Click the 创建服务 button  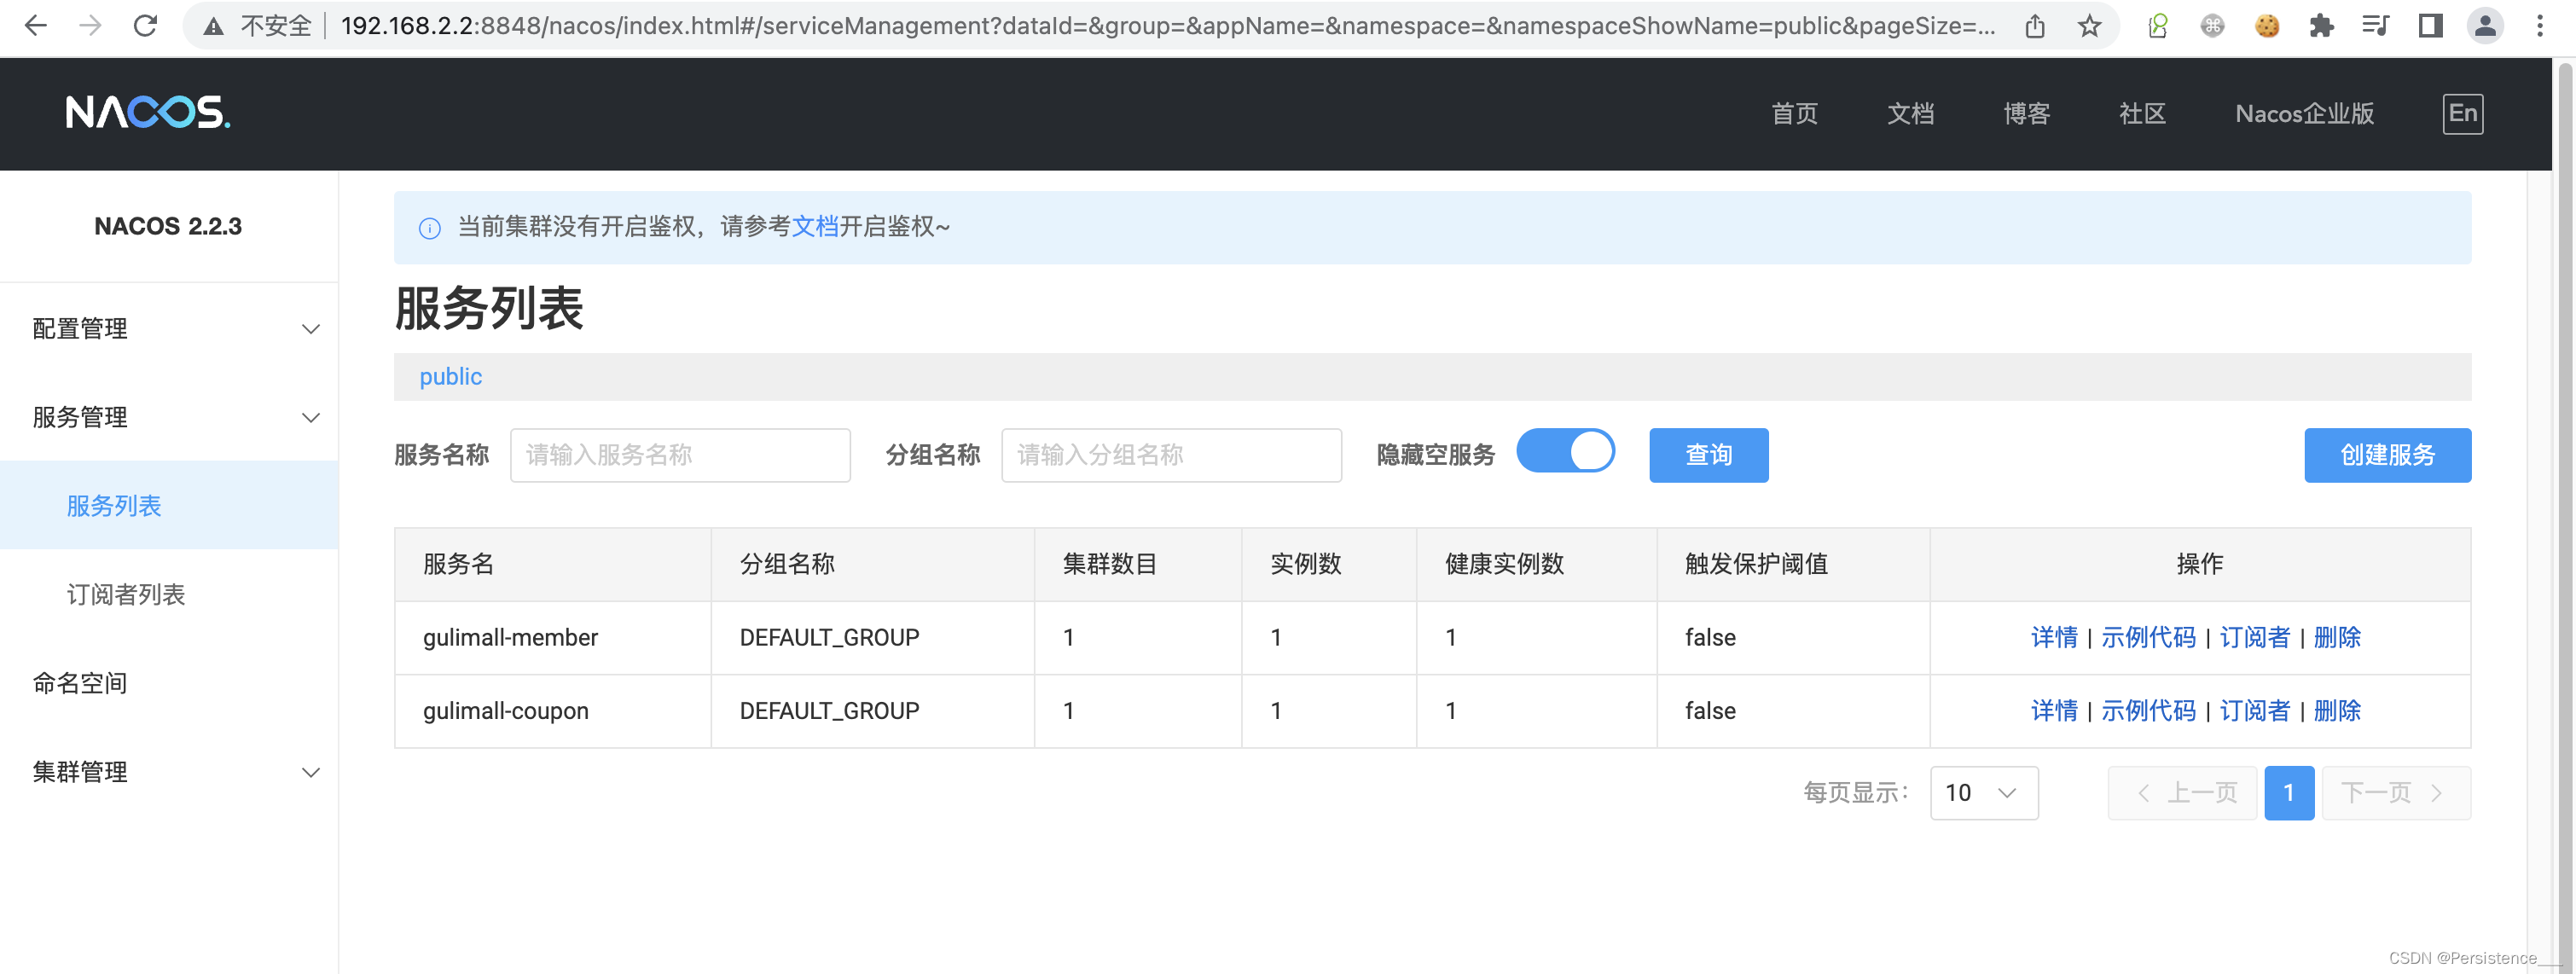point(2387,455)
